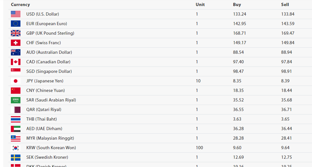The image size is (312, 167).
Task: Click the Qatar flag icon
Action: tap(16, 109)
